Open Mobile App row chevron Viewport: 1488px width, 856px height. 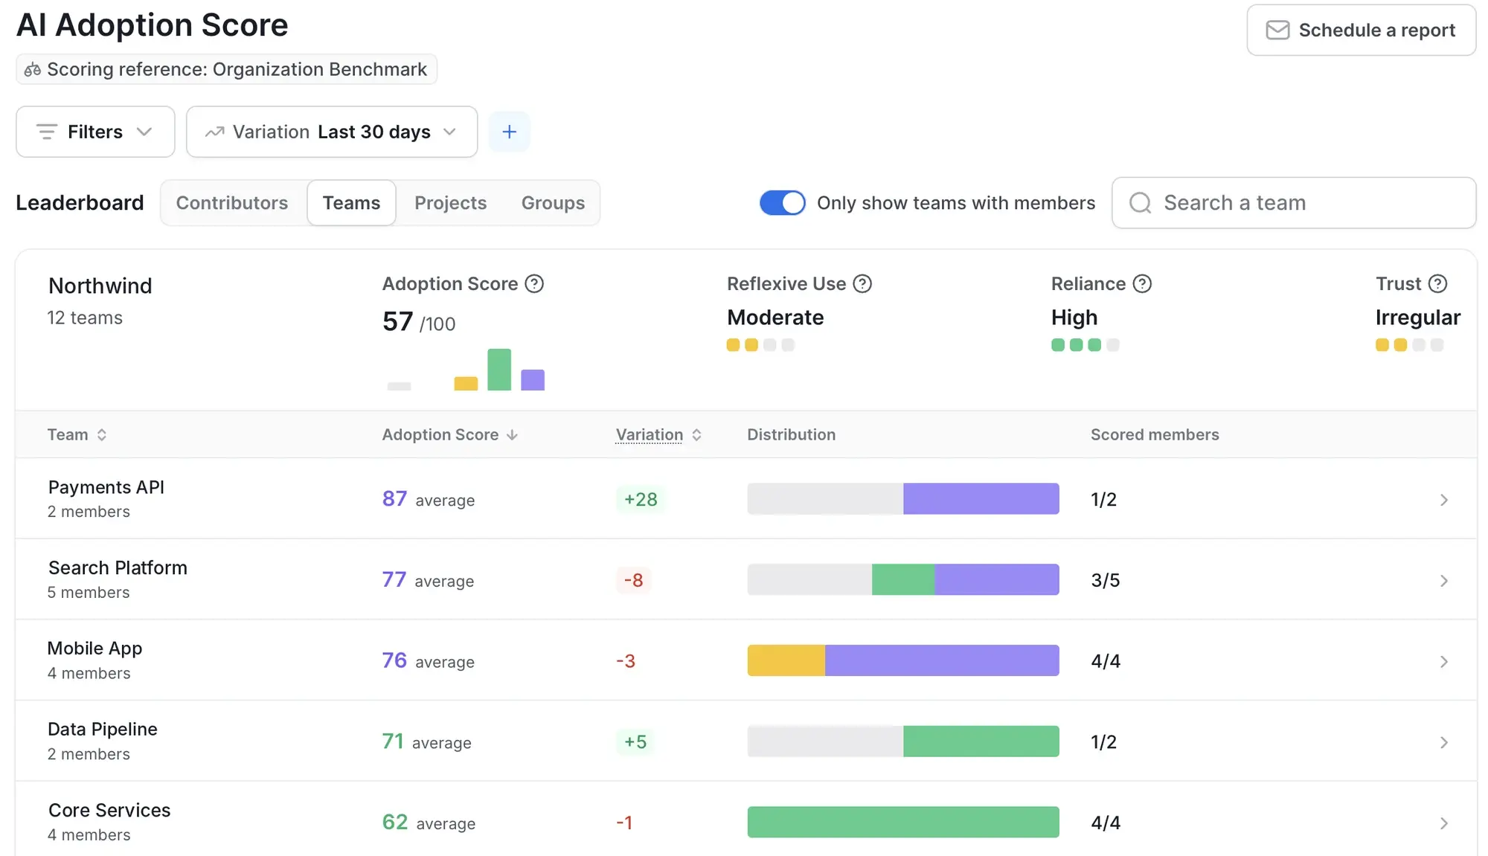tap(1444, 662)
